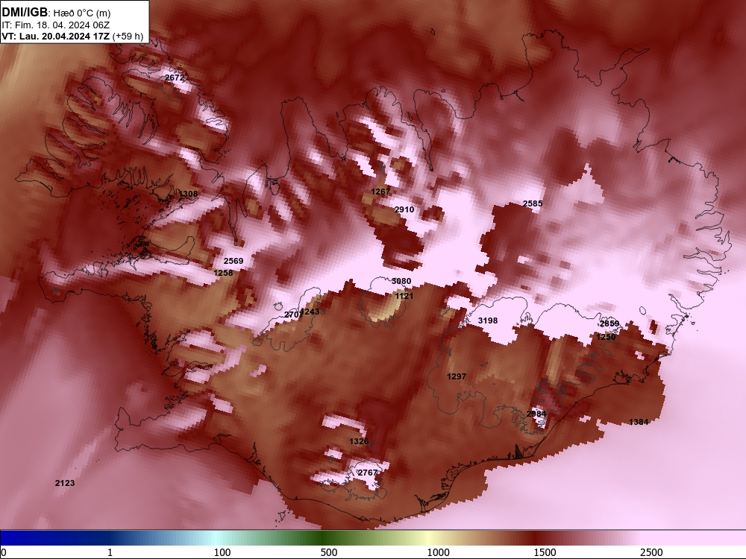746x559 pixels.
Task: Select the 1297 value on the map
Action: tap(457, 376)
